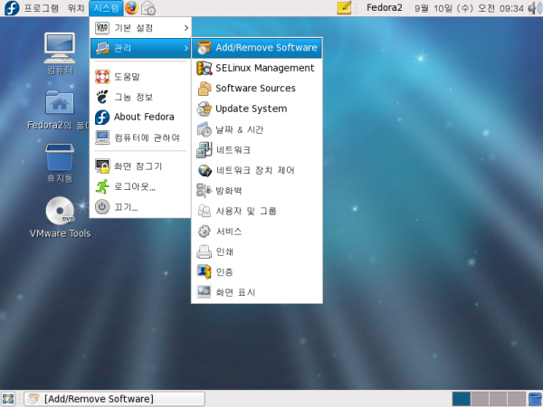Open the 프로그램 menu in top panel

coord(42,8)
